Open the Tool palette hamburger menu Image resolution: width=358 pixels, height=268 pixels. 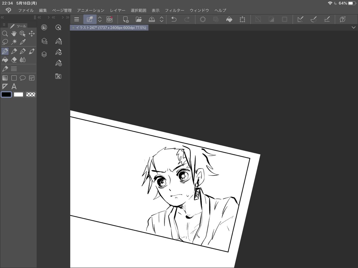tap(4, 25)
